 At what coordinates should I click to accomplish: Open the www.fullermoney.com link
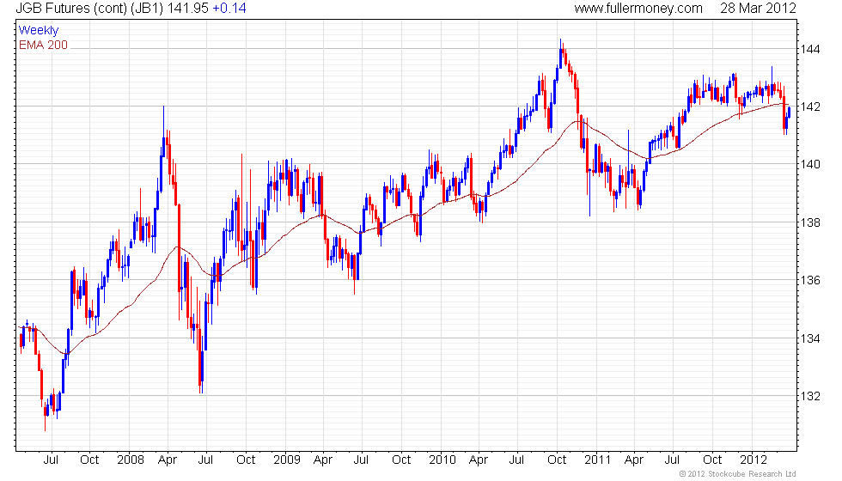[638, 9]
